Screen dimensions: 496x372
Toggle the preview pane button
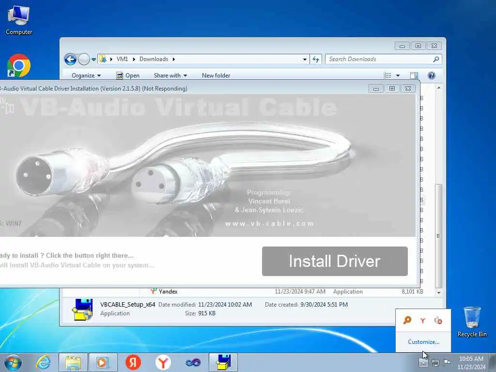[414, 75]
